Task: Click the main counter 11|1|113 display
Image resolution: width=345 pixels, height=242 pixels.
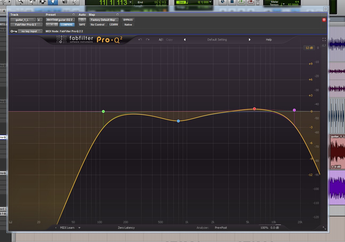Action: click(113, 3)
